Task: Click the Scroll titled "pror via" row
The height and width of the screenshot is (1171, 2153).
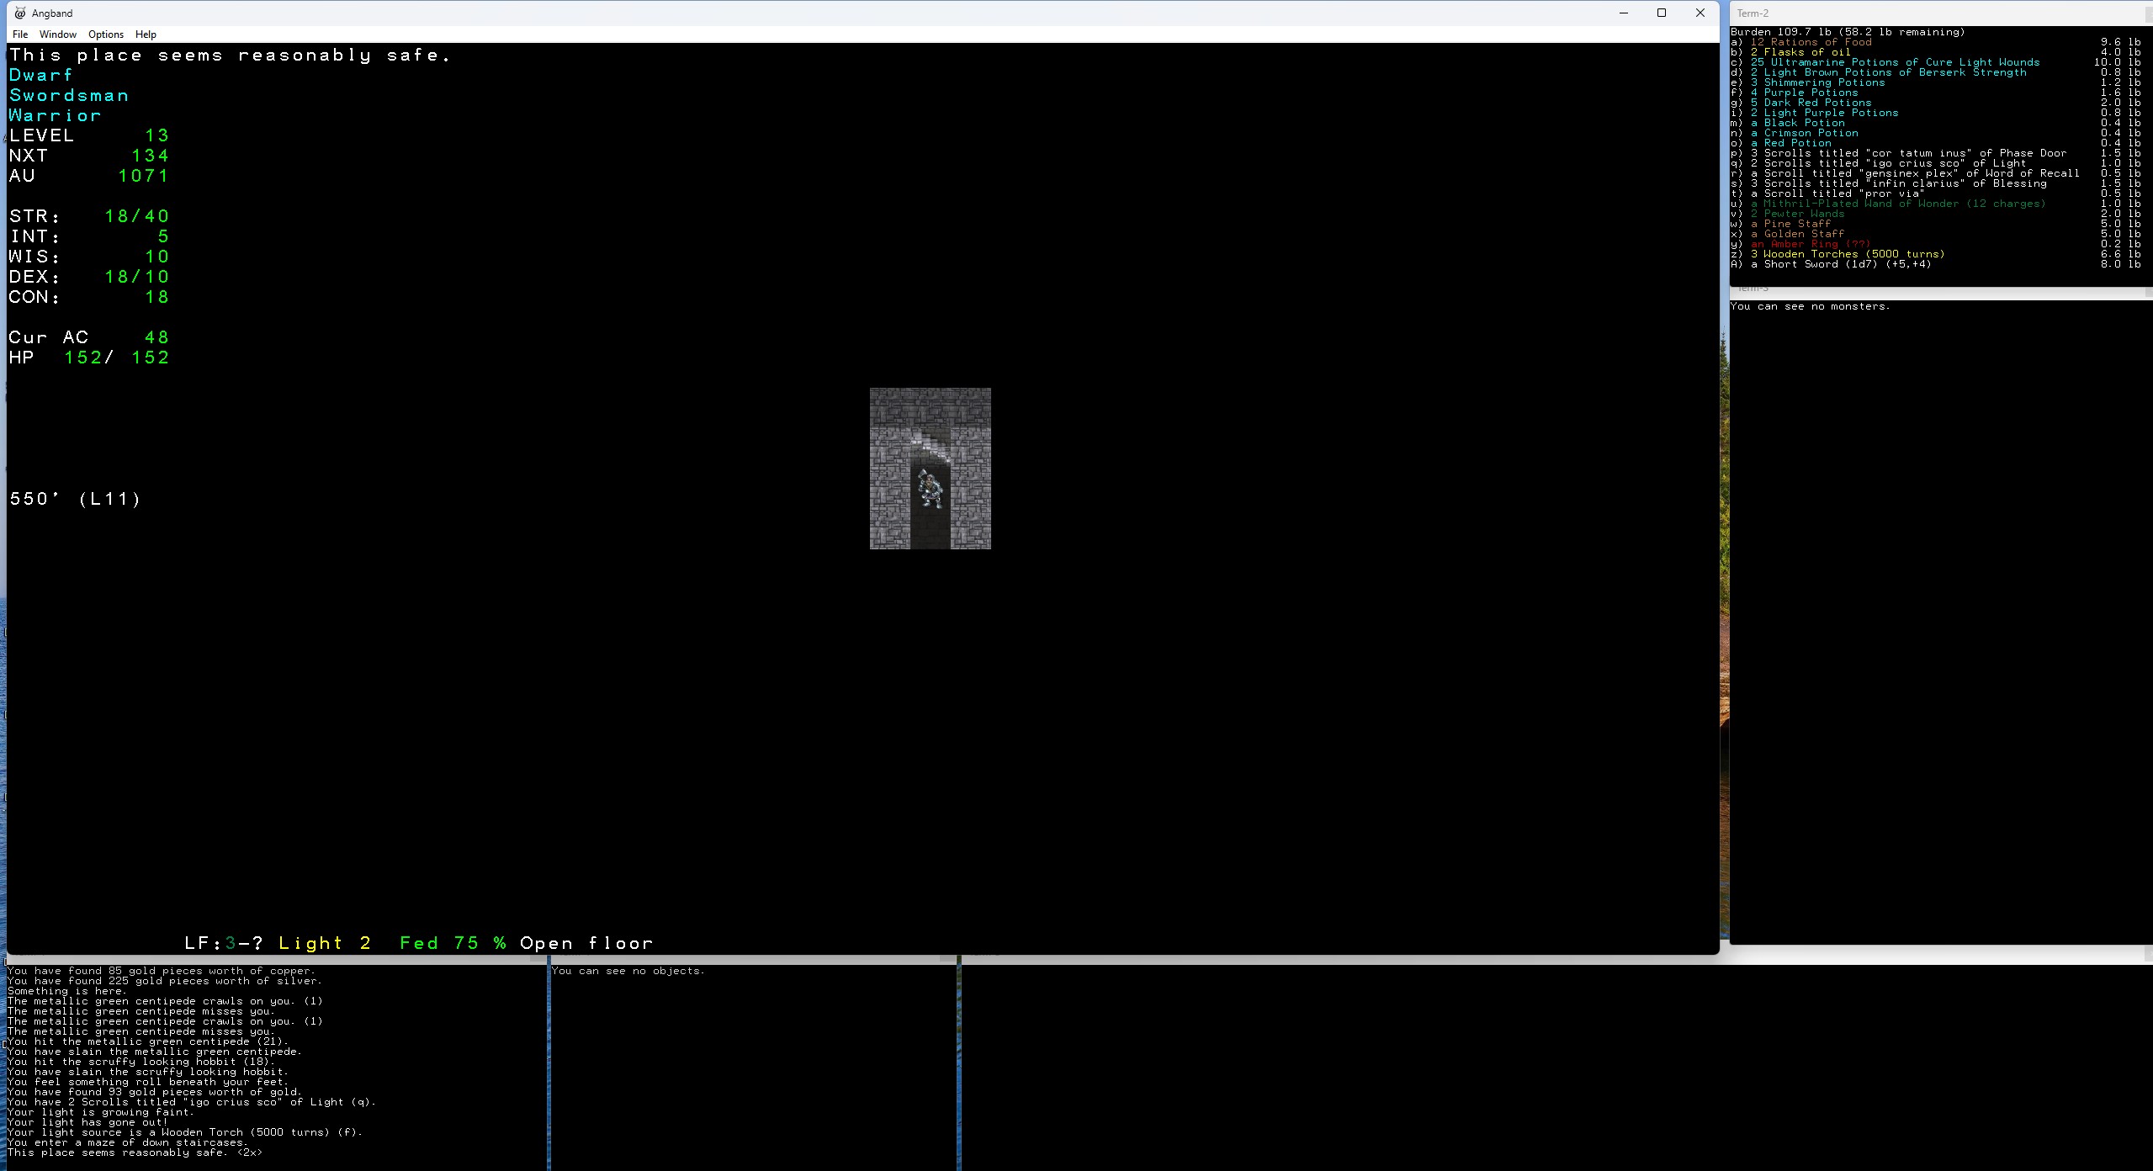Action: pos(1936,193)
